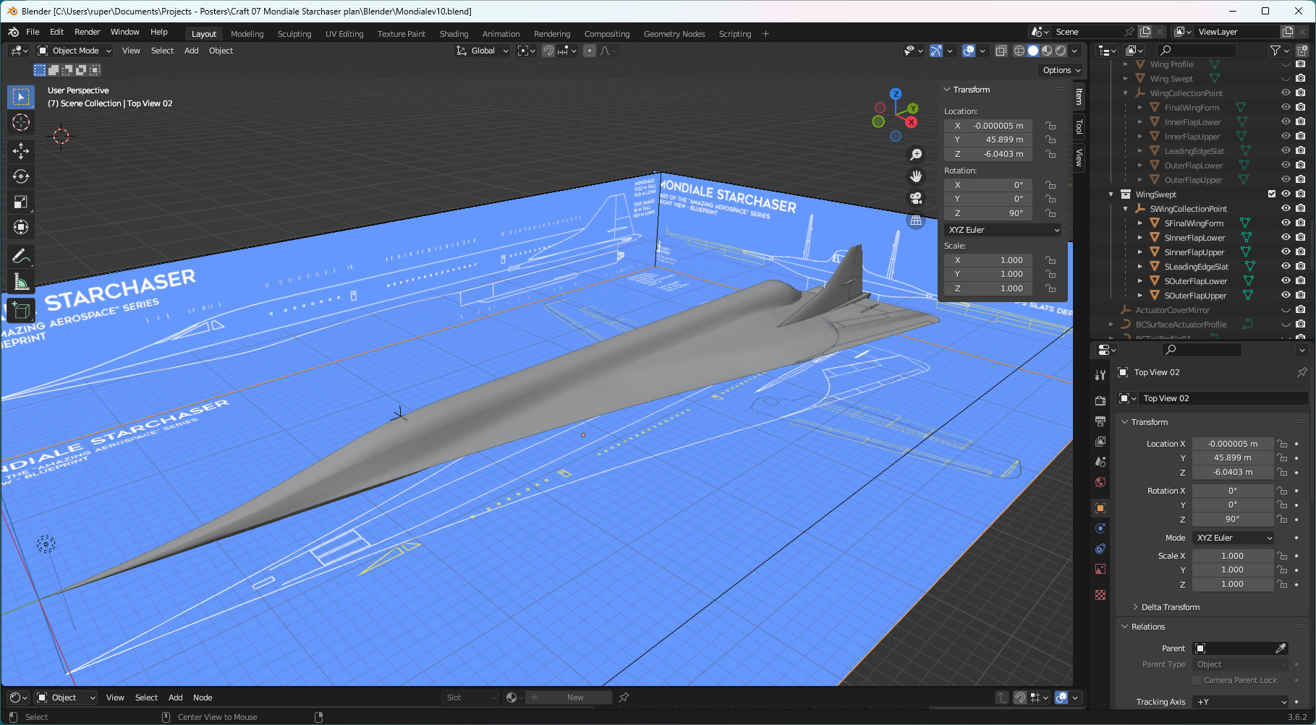Screen dimensions: 1316x725
Task: Switch to Material Preview shading
Action: coord(1047,51)
